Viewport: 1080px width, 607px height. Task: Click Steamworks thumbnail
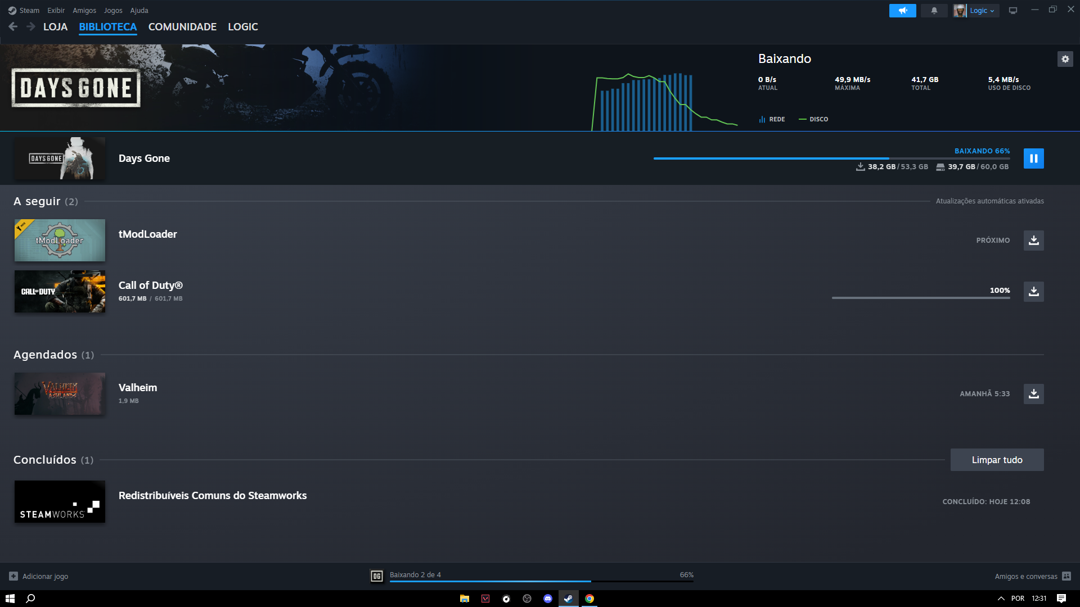[60, 502]
